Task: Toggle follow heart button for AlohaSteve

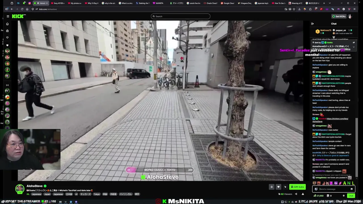Action: [278, 187]
